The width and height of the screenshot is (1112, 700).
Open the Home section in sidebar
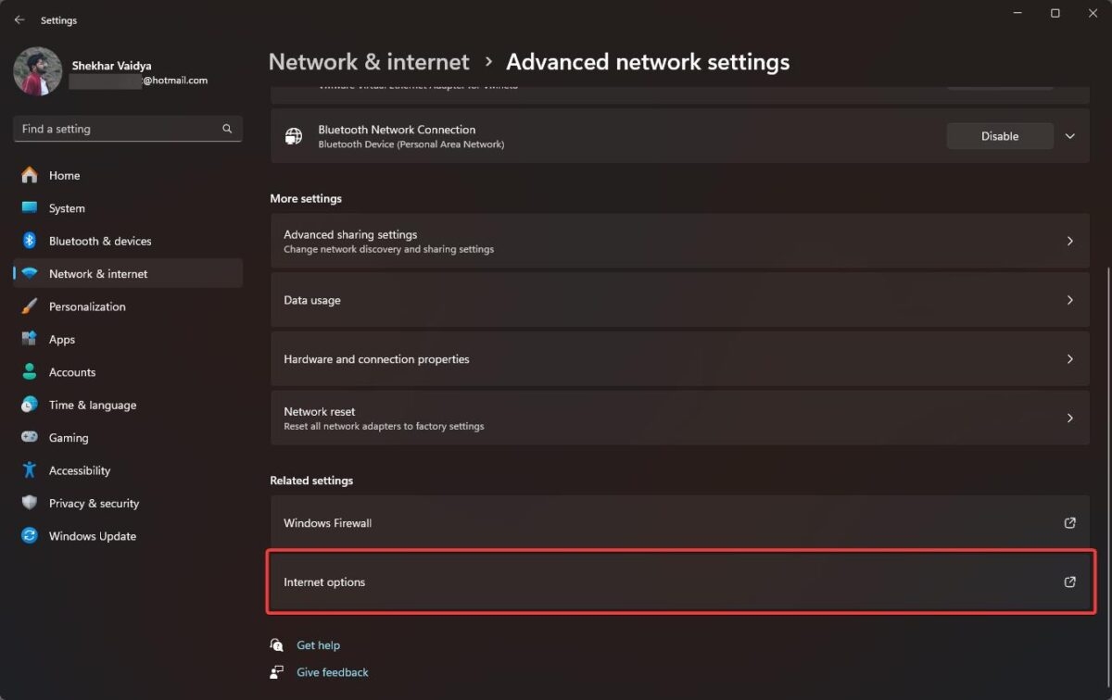click(64, 175)
